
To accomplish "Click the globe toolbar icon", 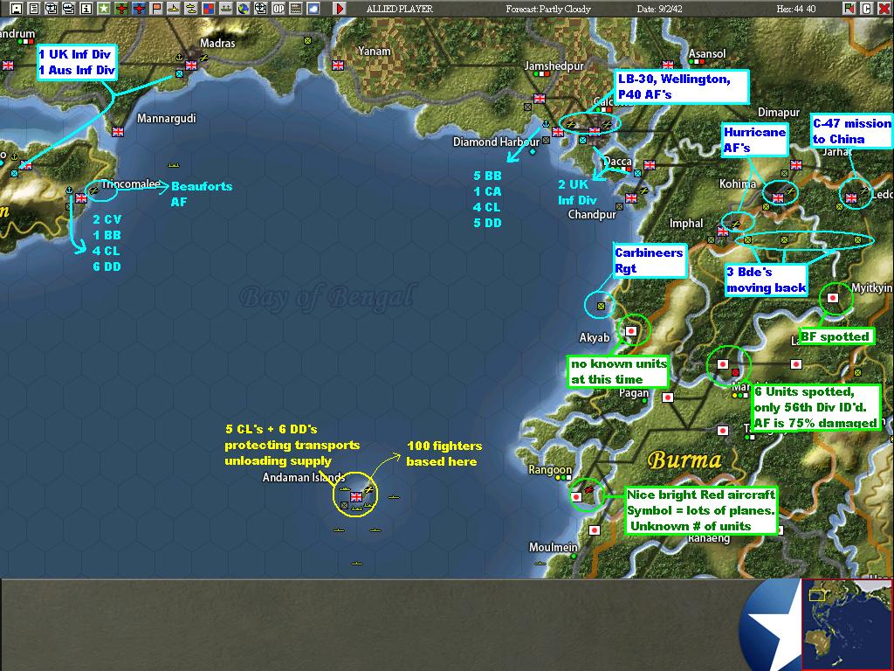I will click(x=243, y=8).
